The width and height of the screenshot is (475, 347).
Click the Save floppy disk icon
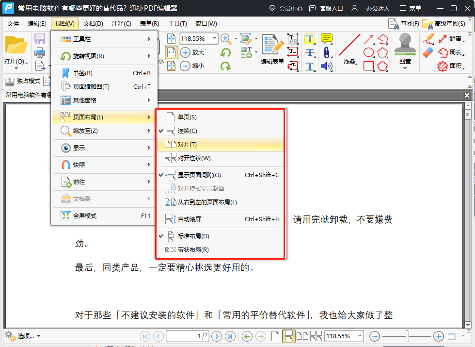point(40,39)
